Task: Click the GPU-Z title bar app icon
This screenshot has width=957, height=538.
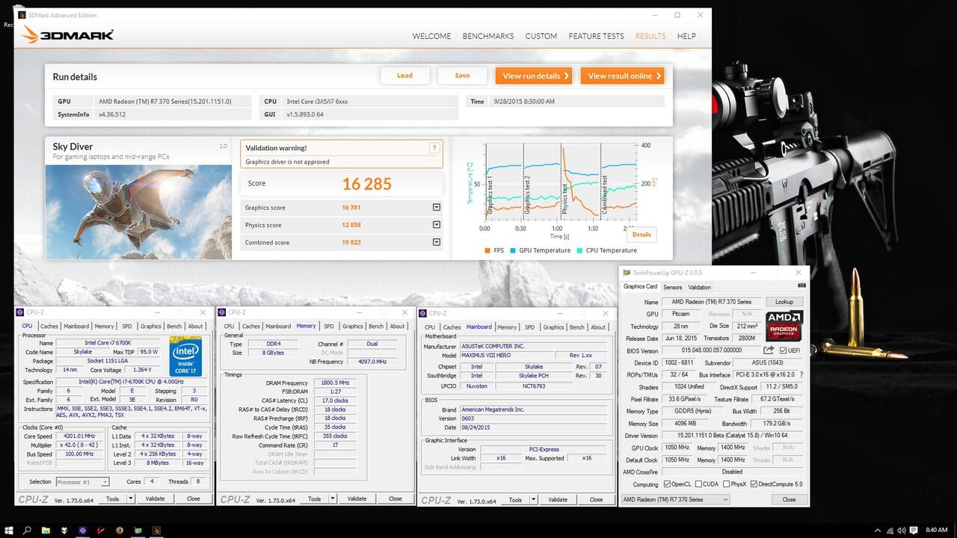Action: coord(627,273)
